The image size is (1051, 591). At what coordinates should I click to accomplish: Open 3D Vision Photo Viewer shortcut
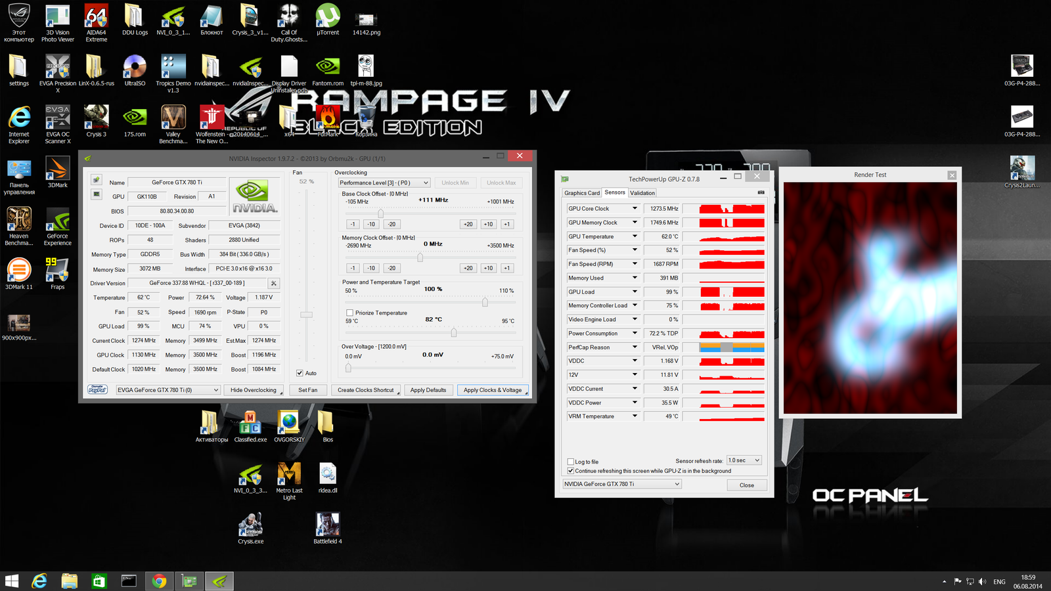point(58,22)
